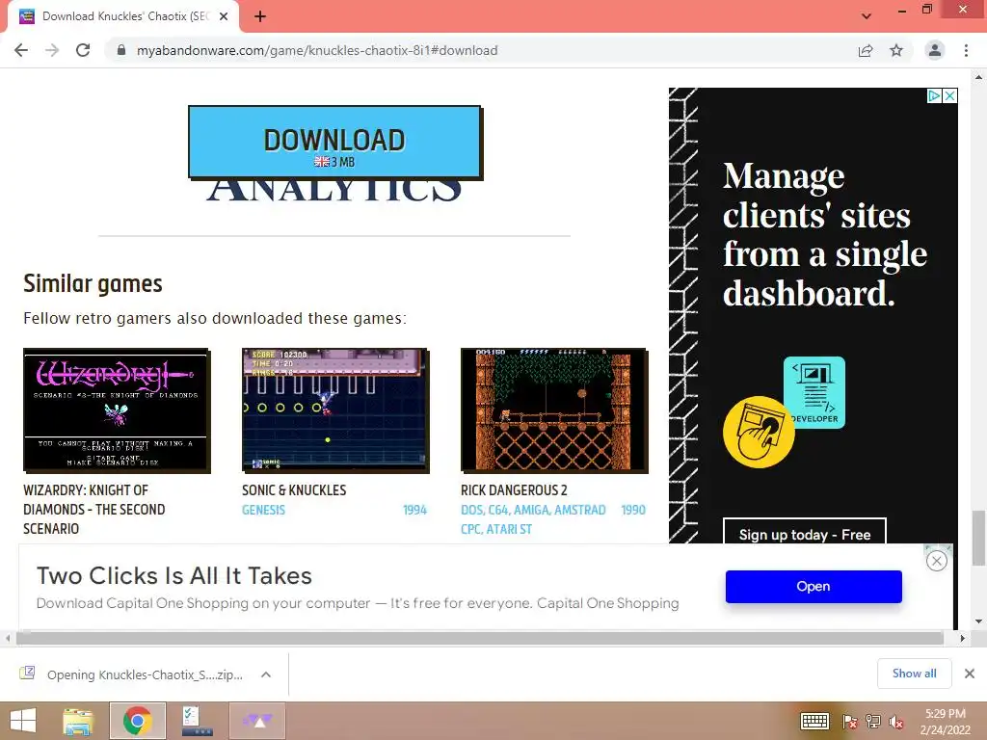Click the Two Clicks Is All It Takes headline
Screen dimensions: 987x740
(174, 576)
